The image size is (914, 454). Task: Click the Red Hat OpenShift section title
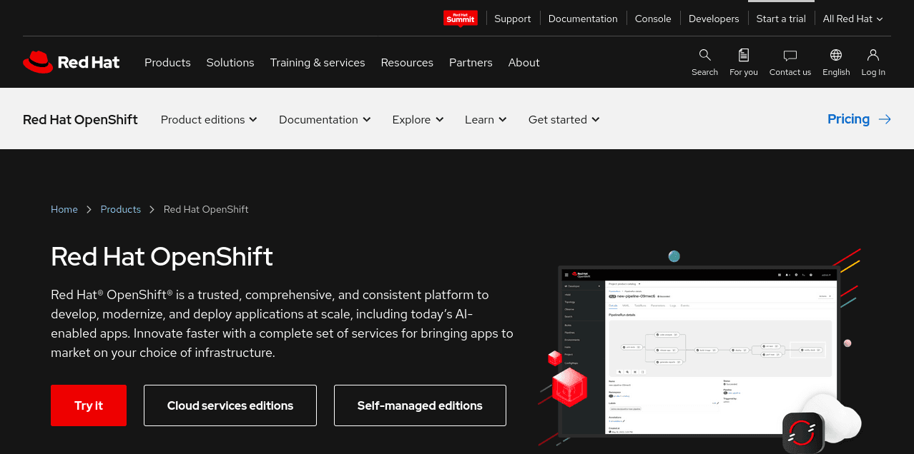click(80, 119)
